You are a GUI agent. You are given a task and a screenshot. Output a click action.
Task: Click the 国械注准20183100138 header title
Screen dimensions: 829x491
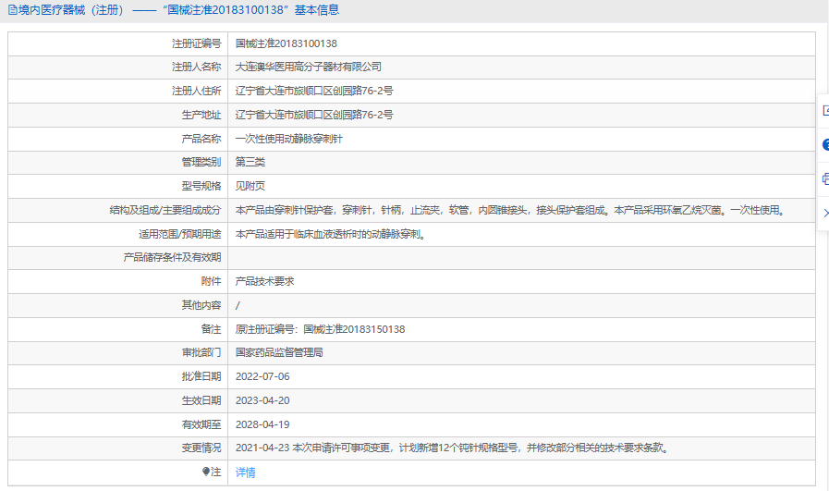226,10
